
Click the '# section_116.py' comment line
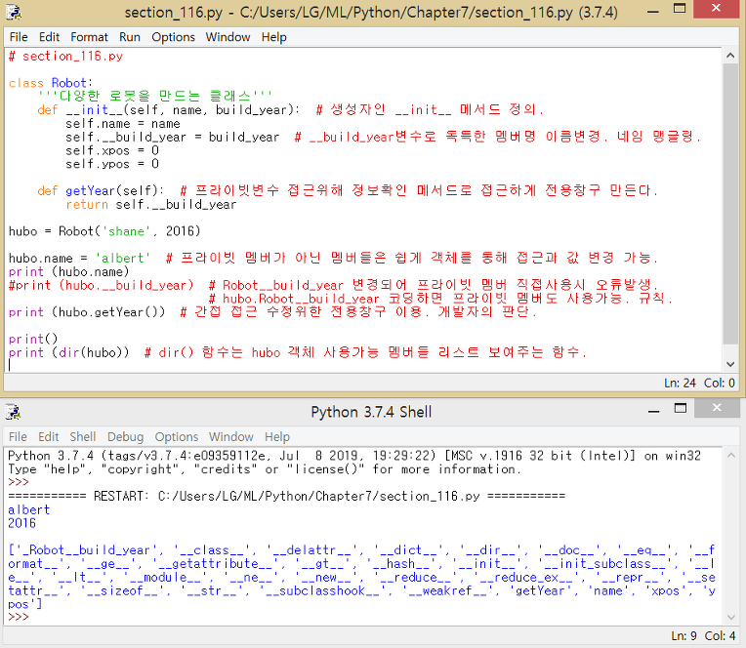(x=65, y=56)
